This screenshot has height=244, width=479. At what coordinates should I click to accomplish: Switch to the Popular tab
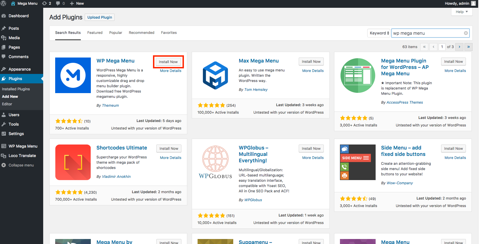(116, 33)
